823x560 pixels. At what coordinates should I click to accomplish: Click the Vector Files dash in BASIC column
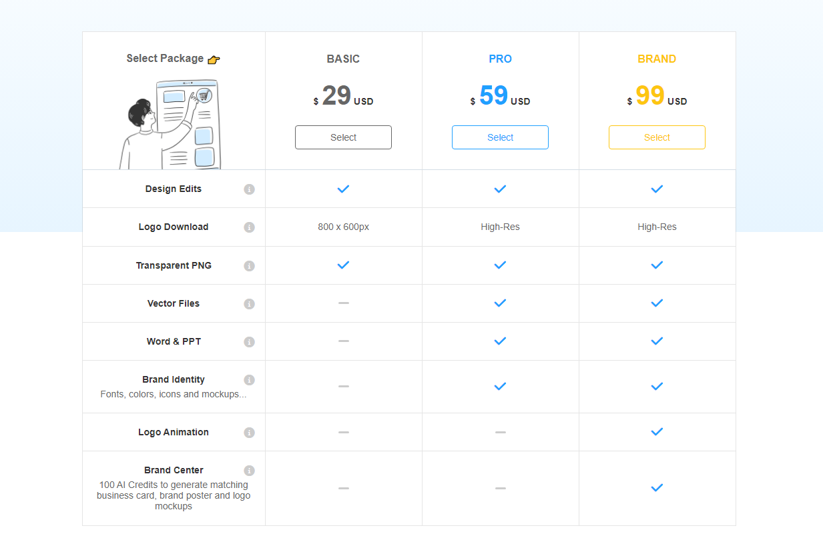(x=343, y=303)
